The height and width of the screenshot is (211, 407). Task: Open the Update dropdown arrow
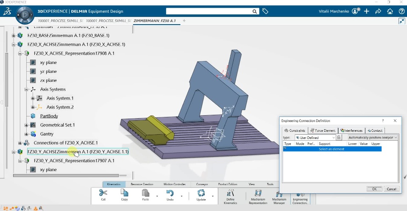coord(212,196)
